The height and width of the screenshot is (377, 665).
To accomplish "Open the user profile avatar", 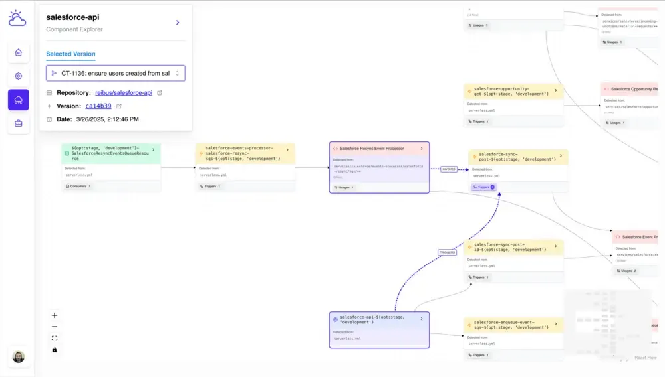I will [x=19, y=357].
